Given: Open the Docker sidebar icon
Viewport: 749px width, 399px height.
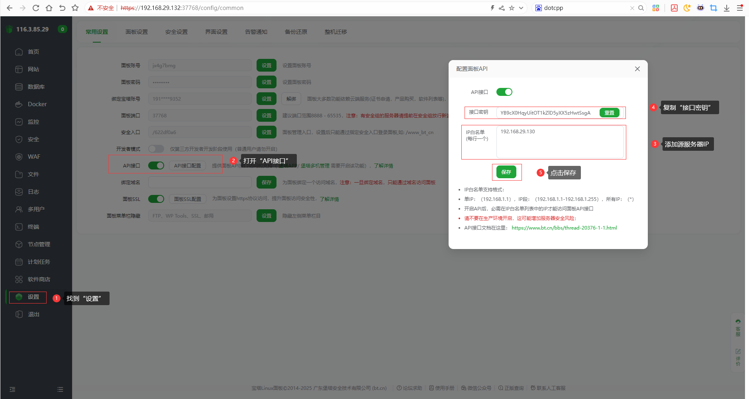Looking at the screenshot, I should [x=19, y=104].
